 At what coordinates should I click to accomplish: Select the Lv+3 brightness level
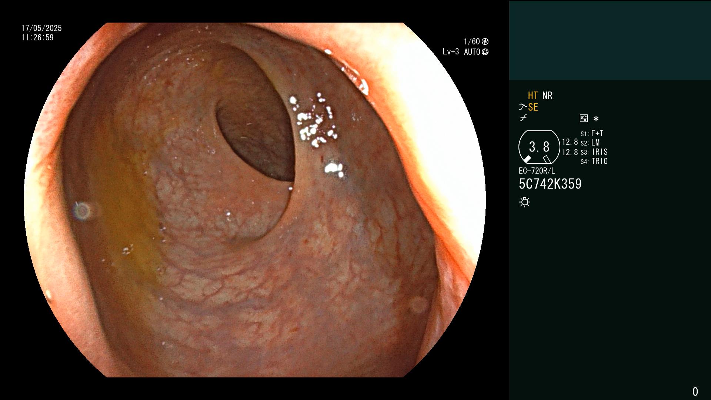[451, 52]
